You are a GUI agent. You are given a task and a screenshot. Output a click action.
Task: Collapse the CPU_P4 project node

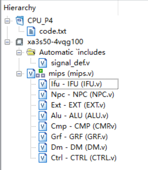coord(7,21)
